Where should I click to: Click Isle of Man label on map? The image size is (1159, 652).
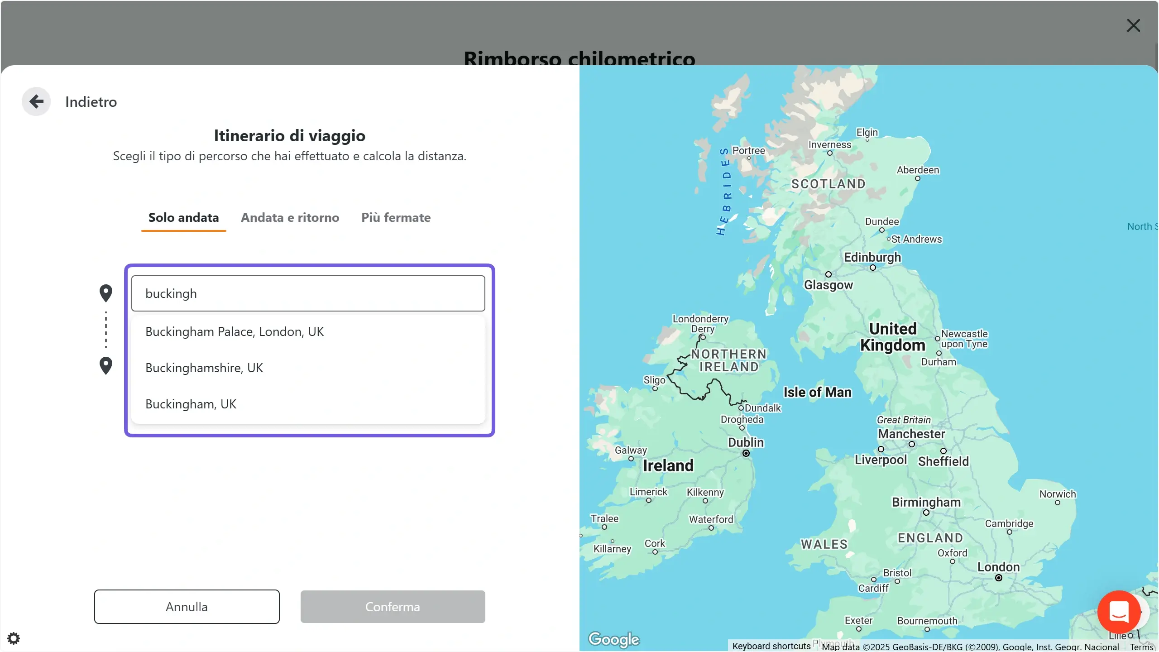tap(817, 392)
